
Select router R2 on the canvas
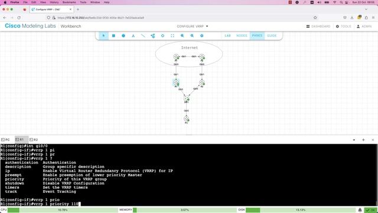[x=202, y=83]
